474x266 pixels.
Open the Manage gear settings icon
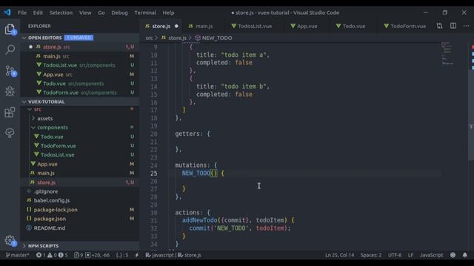pos(10,240)
